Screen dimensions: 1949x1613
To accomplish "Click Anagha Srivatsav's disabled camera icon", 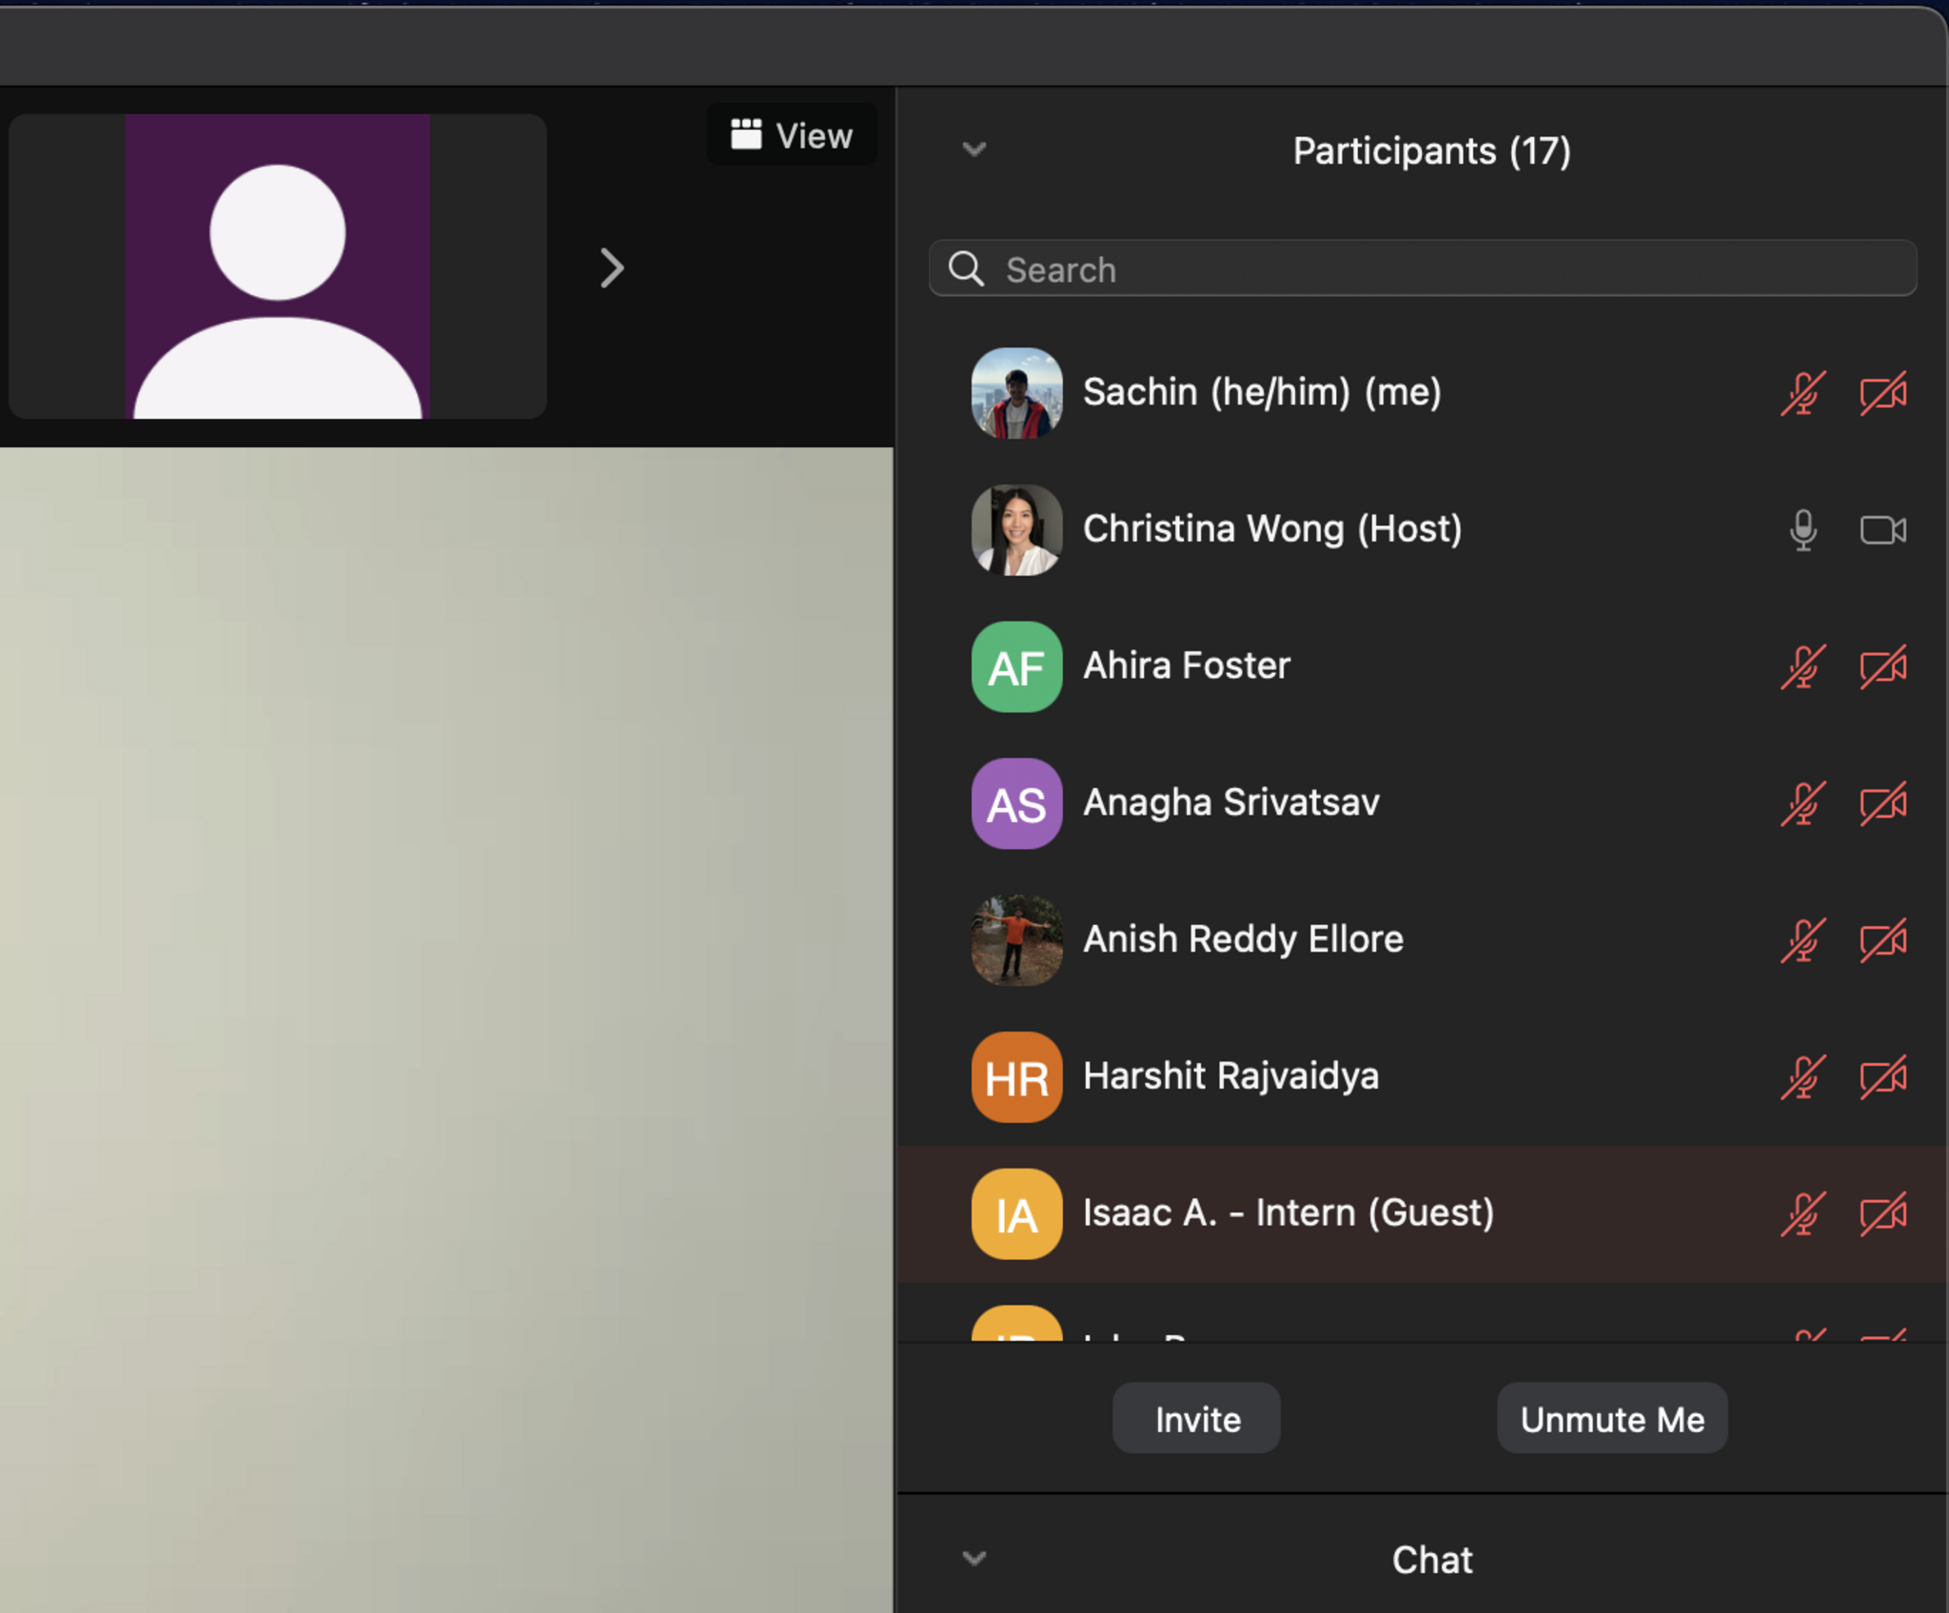I will click(1882, 804).
